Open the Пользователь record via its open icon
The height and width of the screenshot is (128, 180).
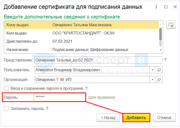(159, 70)
